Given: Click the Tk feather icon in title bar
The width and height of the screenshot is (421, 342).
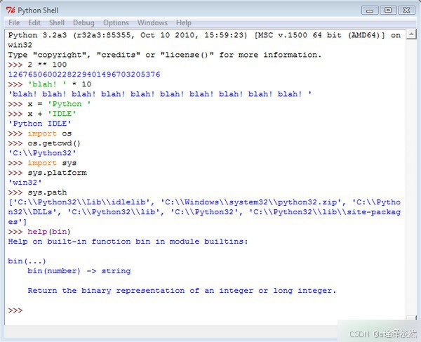Looking at the screenshot, I should click(11, 11).
